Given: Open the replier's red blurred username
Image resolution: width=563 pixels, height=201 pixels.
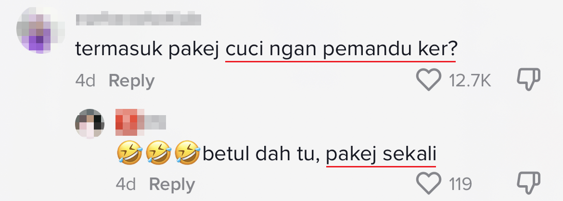Looking at the screenshot, I should coord(141,122).
